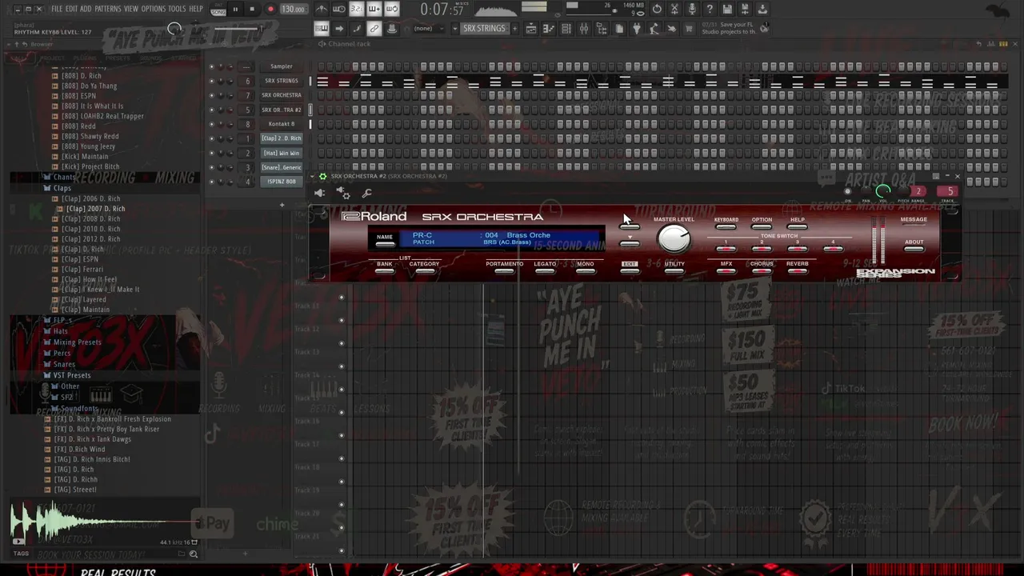Enable overdub blend recording icon
1024x576 pixels.
[x=374, y=9]
